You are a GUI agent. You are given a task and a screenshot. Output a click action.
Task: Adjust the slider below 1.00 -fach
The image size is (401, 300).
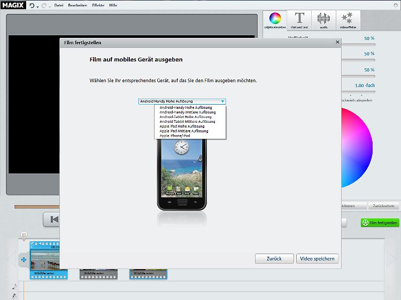coord(358,92)
